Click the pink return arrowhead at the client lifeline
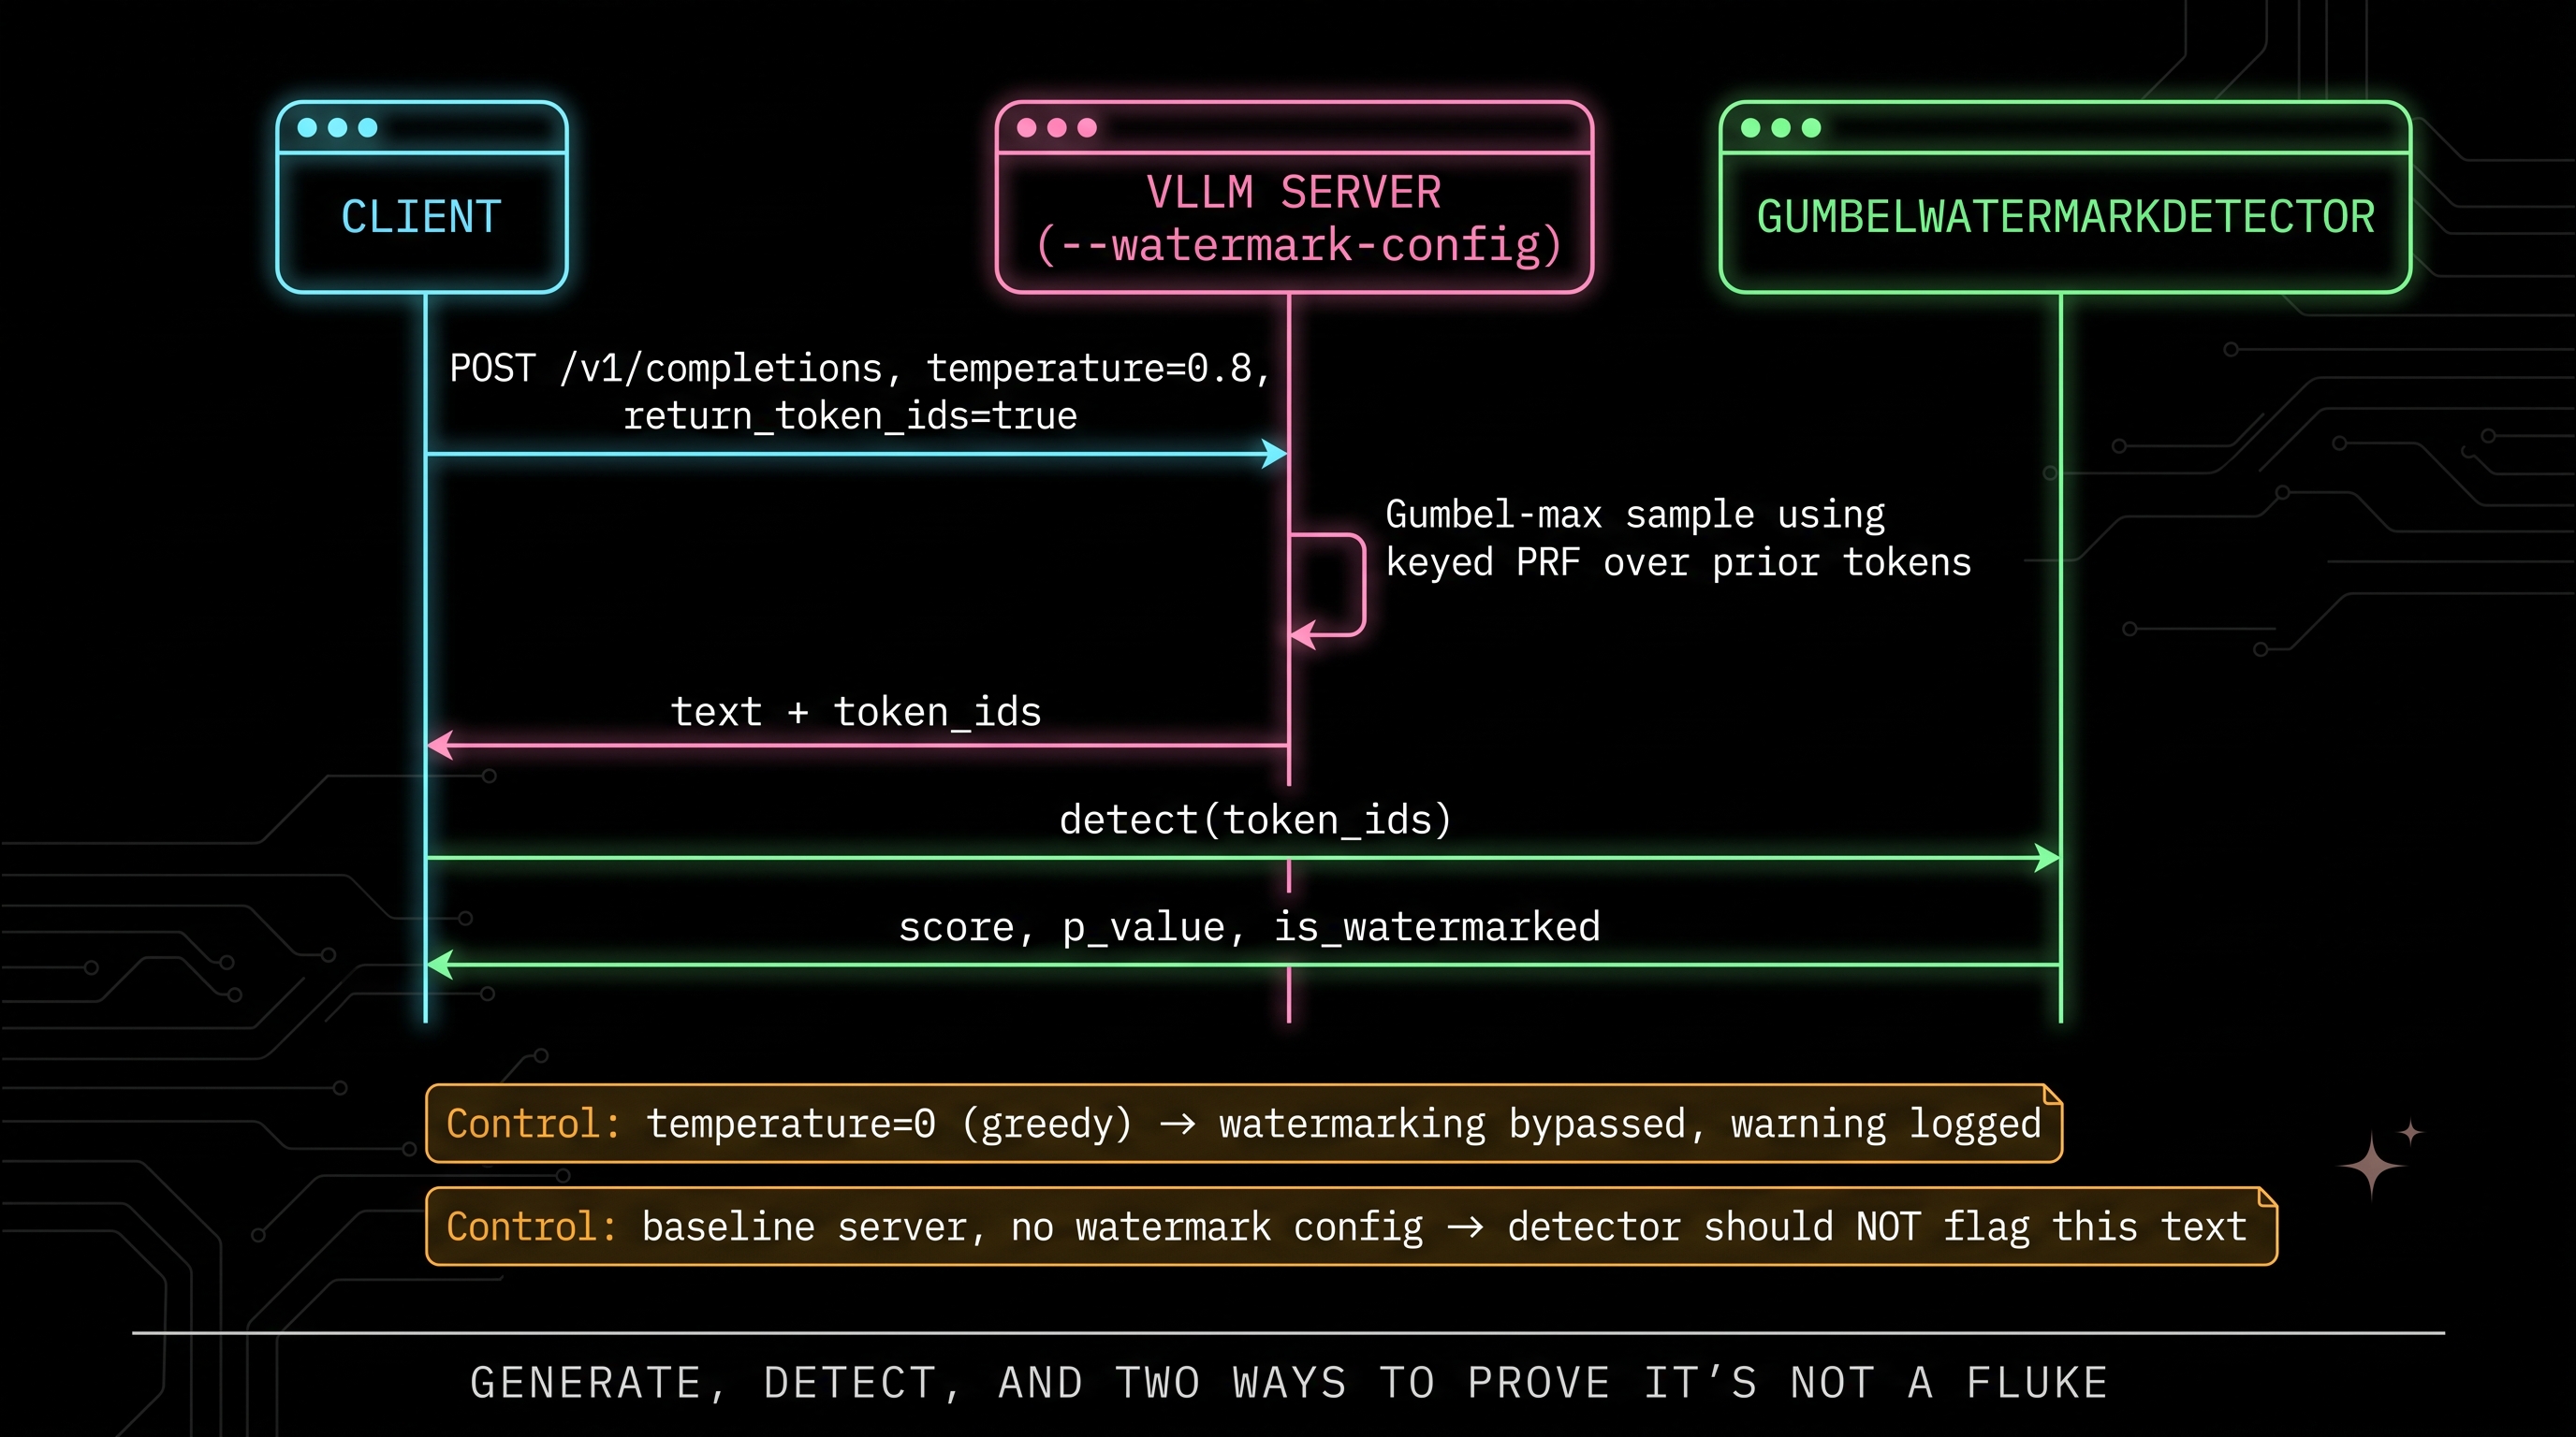The width and height of the screenshot is (2576, 1437). (440, 745)
